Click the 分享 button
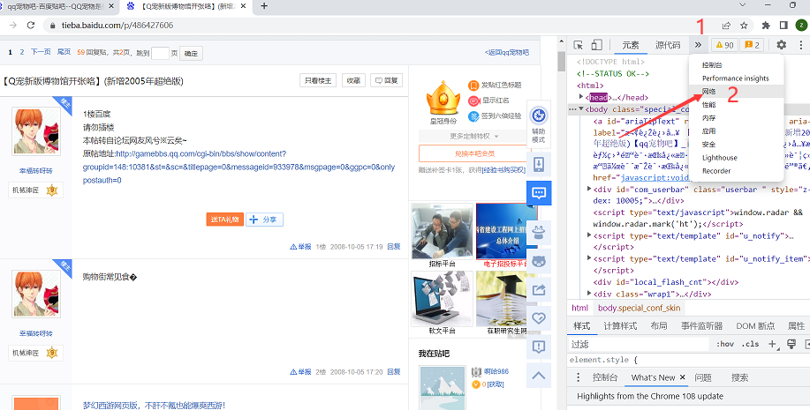Viewport: 810px width, 410px height. [264, 220]
